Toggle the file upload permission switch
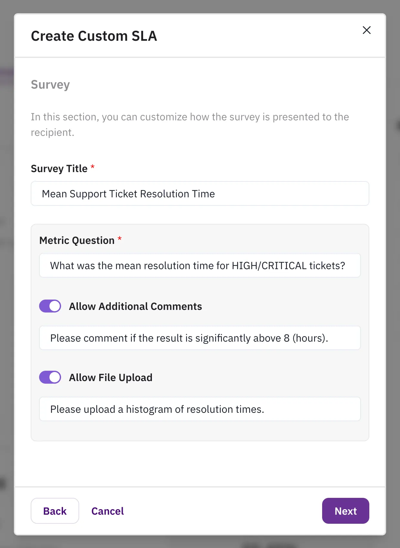The height and width of the screenshot is (548, 400). pos(50,377)
